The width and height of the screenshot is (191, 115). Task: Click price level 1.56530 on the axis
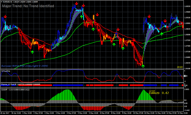187,63
